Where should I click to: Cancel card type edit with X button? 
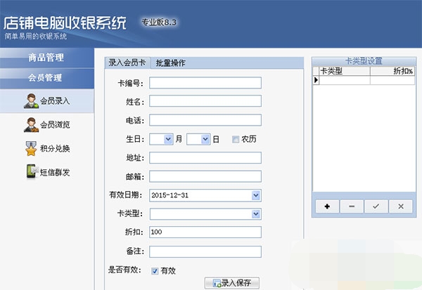click(400, 206)
